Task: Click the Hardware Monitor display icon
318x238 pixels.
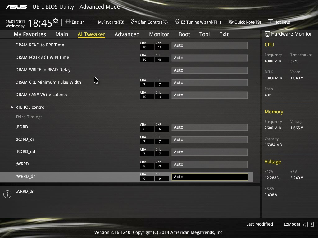Action: click(x=267, y=34)
